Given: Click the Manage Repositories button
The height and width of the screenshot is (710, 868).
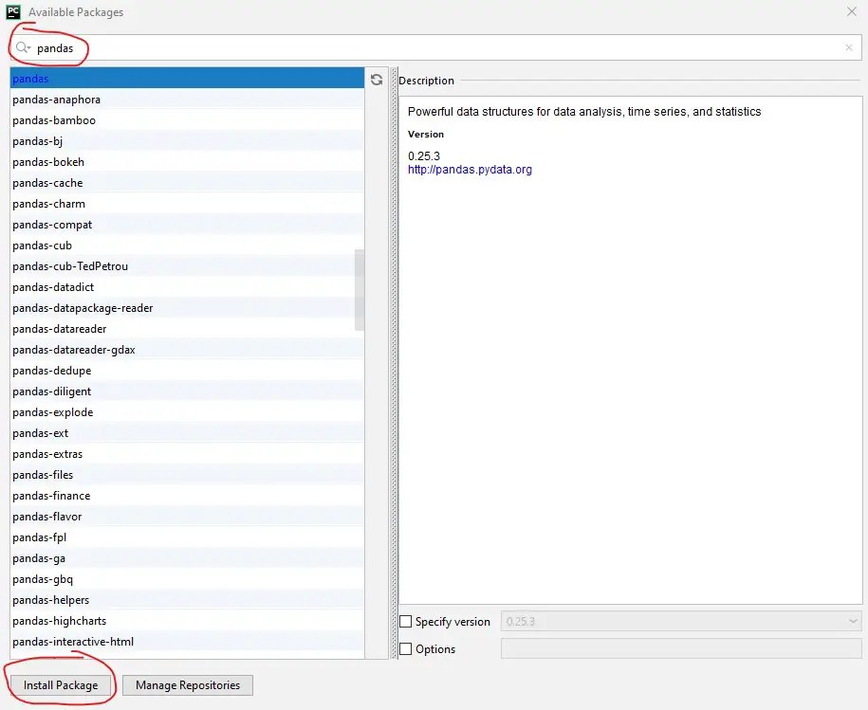Looking at the screenshot, I should pyautogui.click(x=188, y=685).
